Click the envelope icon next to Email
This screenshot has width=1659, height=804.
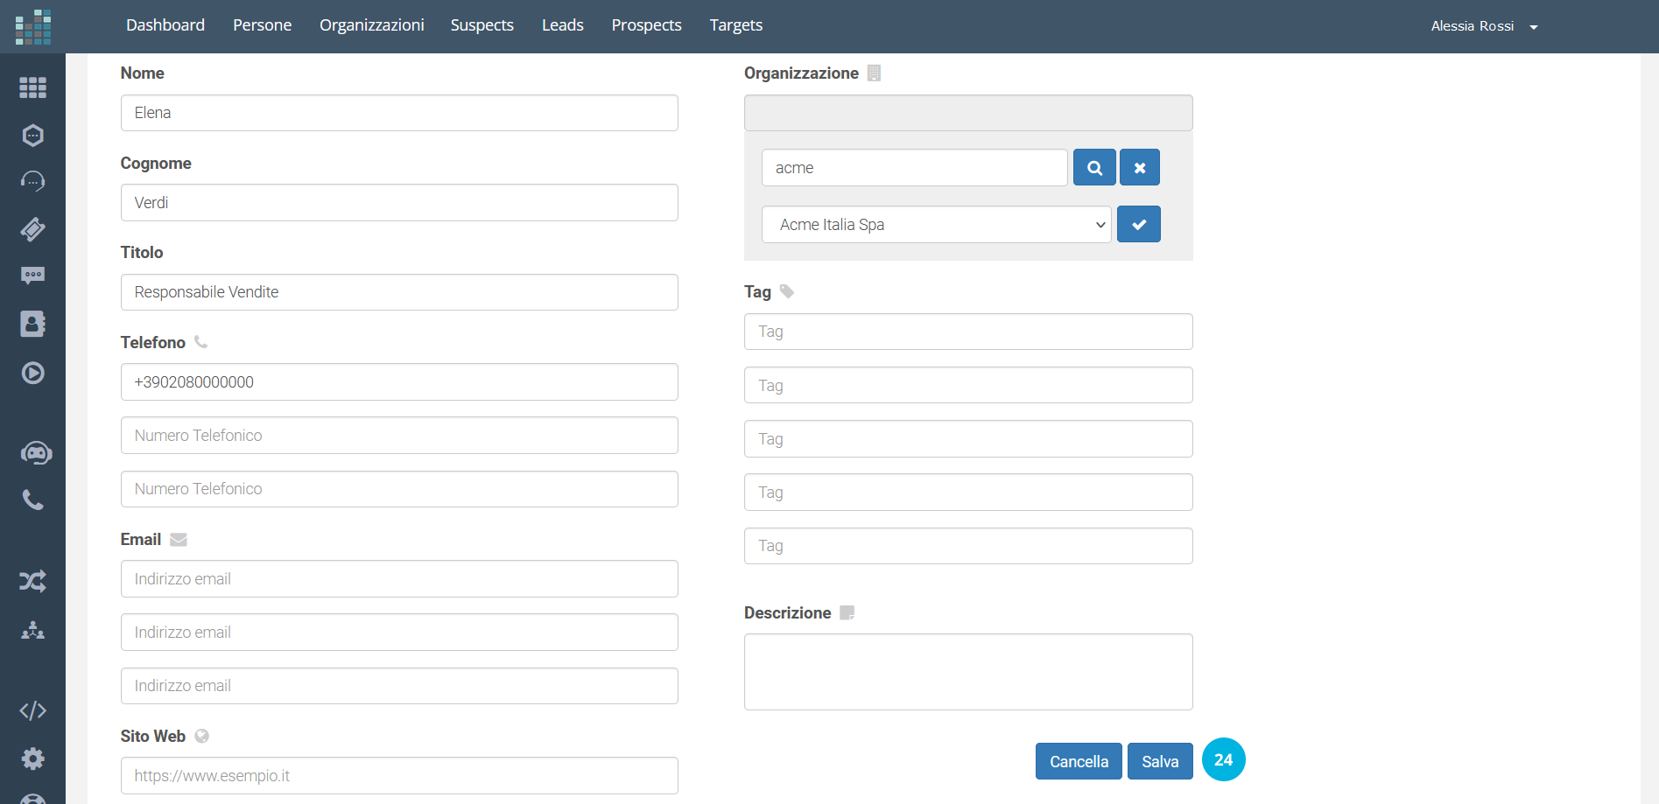[179, 540]
